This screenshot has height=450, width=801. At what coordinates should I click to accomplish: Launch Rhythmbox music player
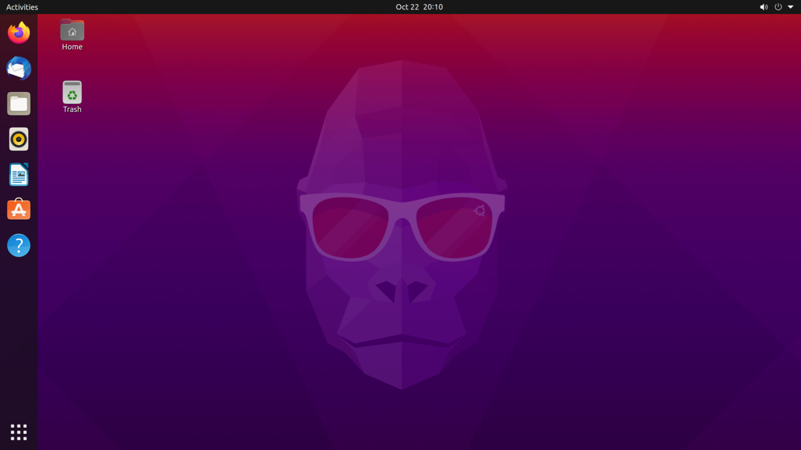click(19, 139)
